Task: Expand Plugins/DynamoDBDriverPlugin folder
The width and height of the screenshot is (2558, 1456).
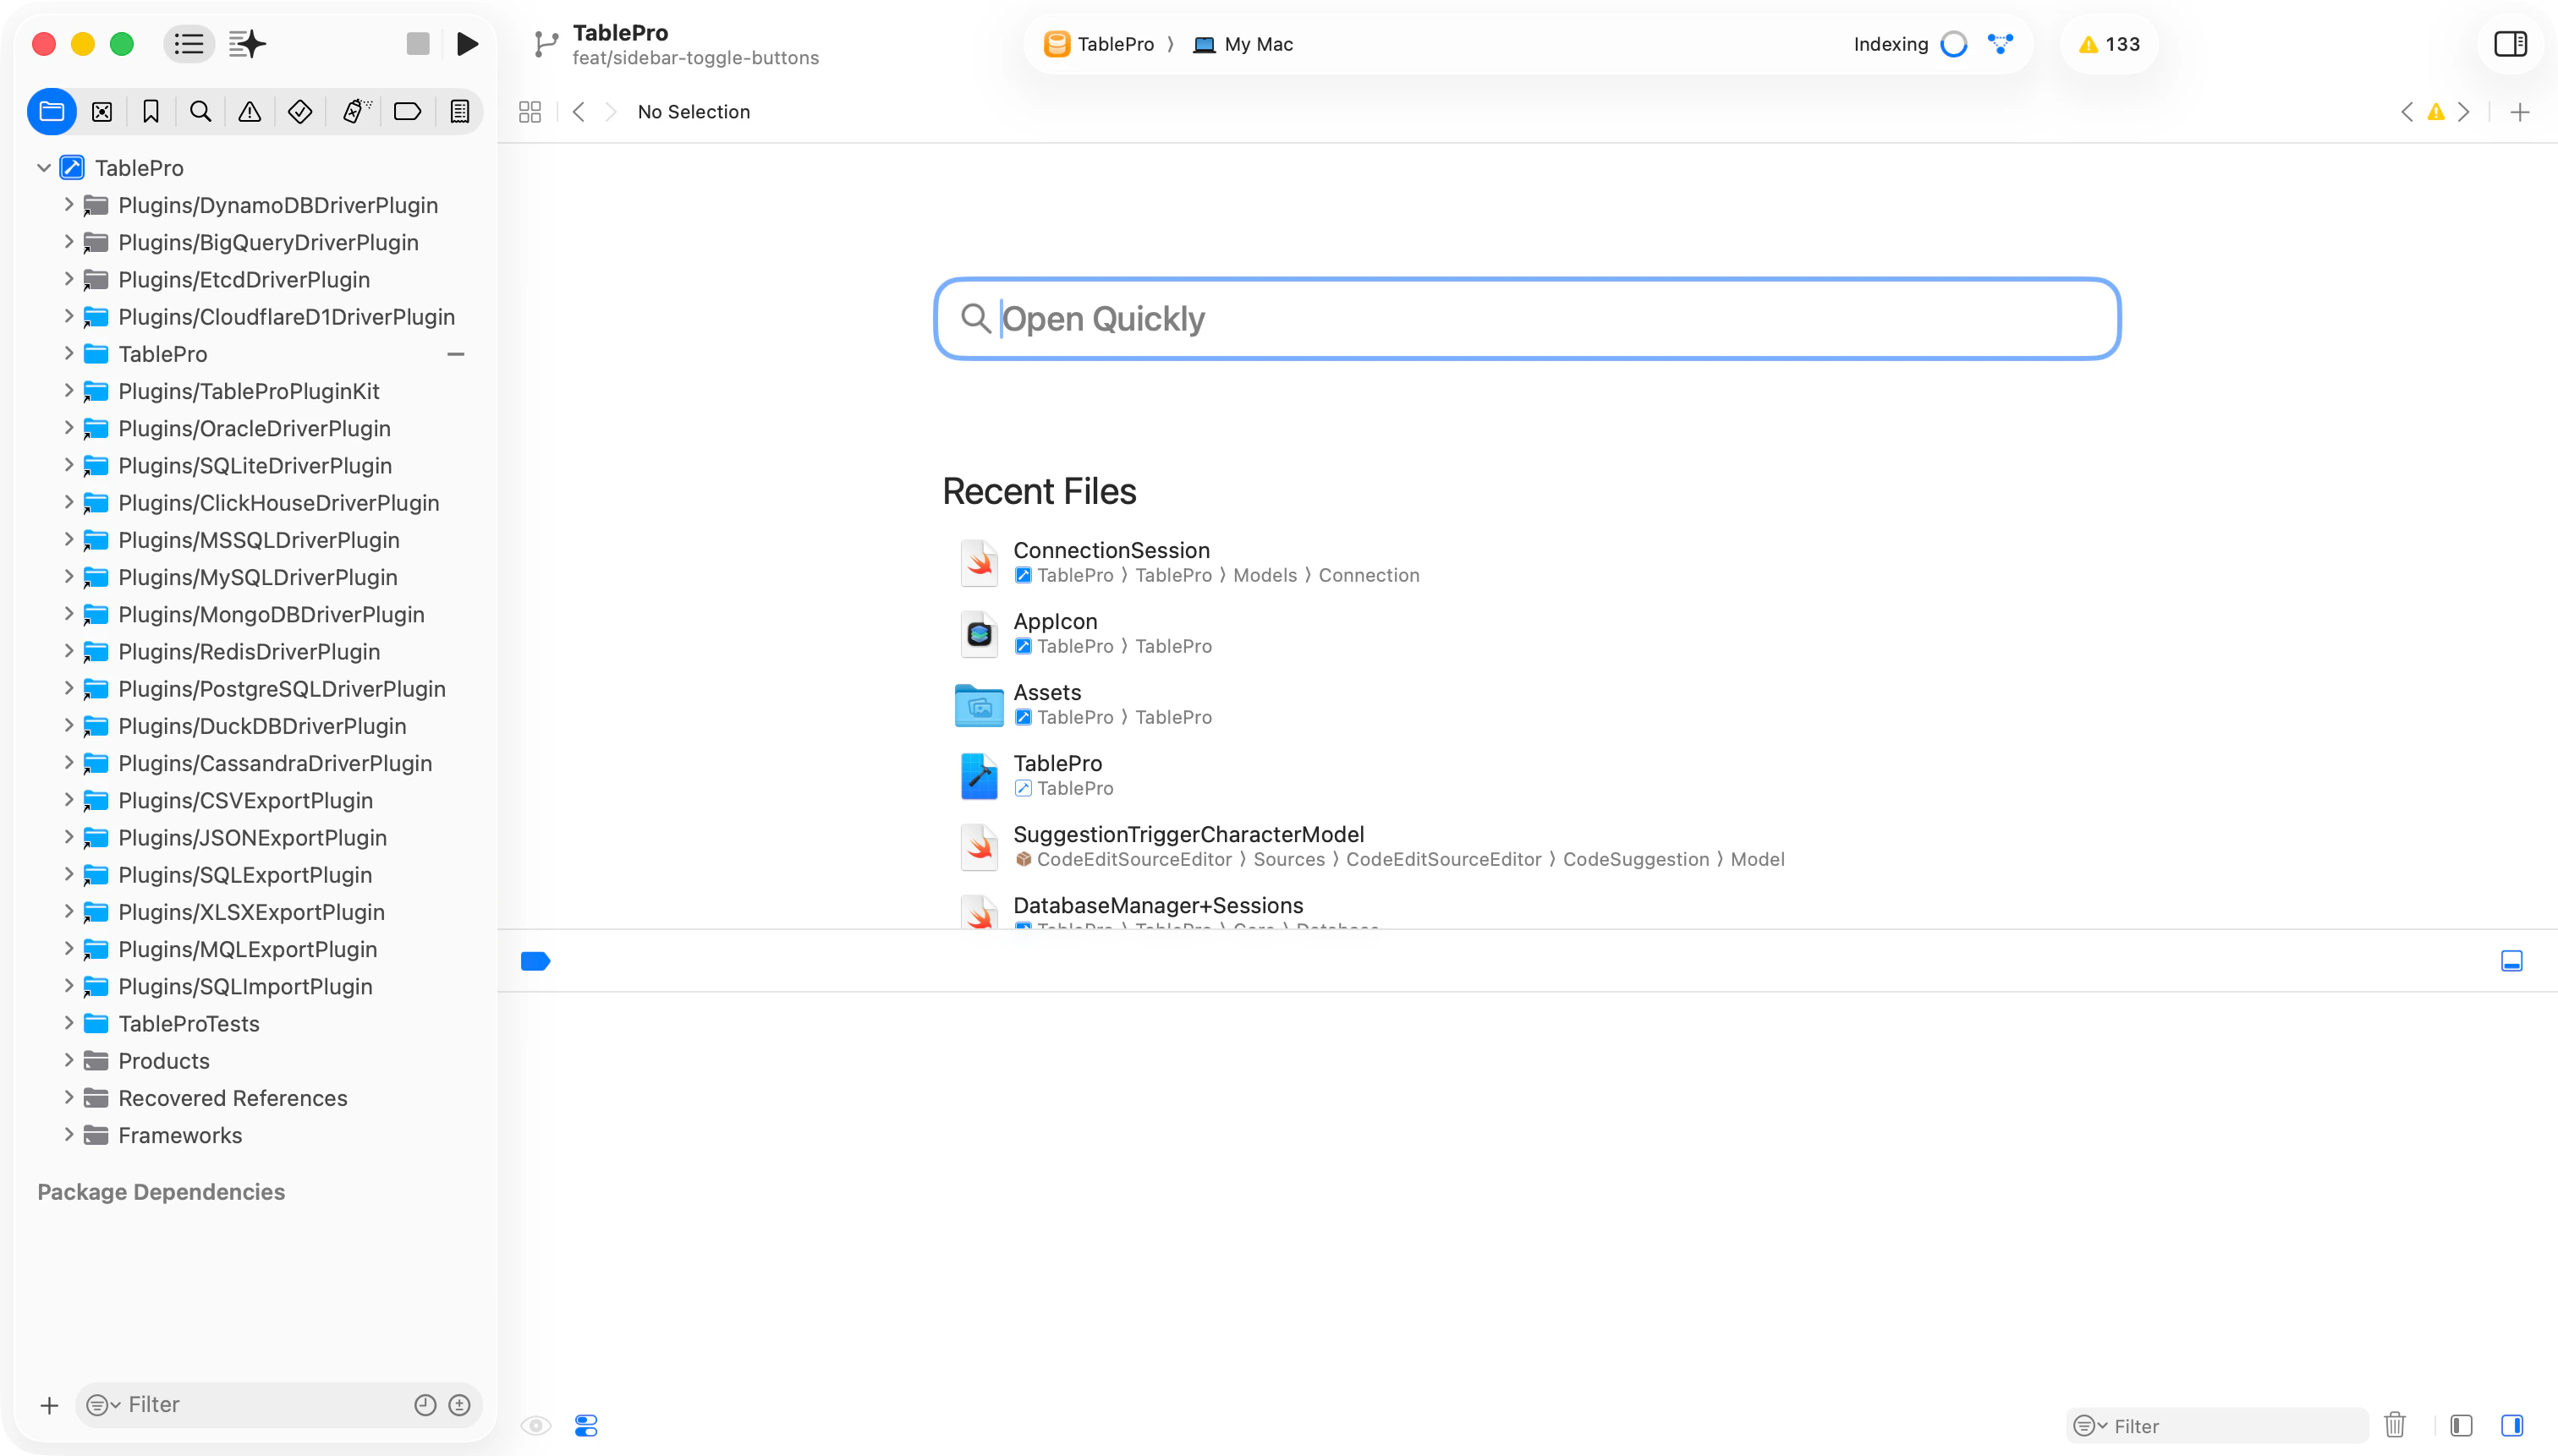Action: pos(68,204)
